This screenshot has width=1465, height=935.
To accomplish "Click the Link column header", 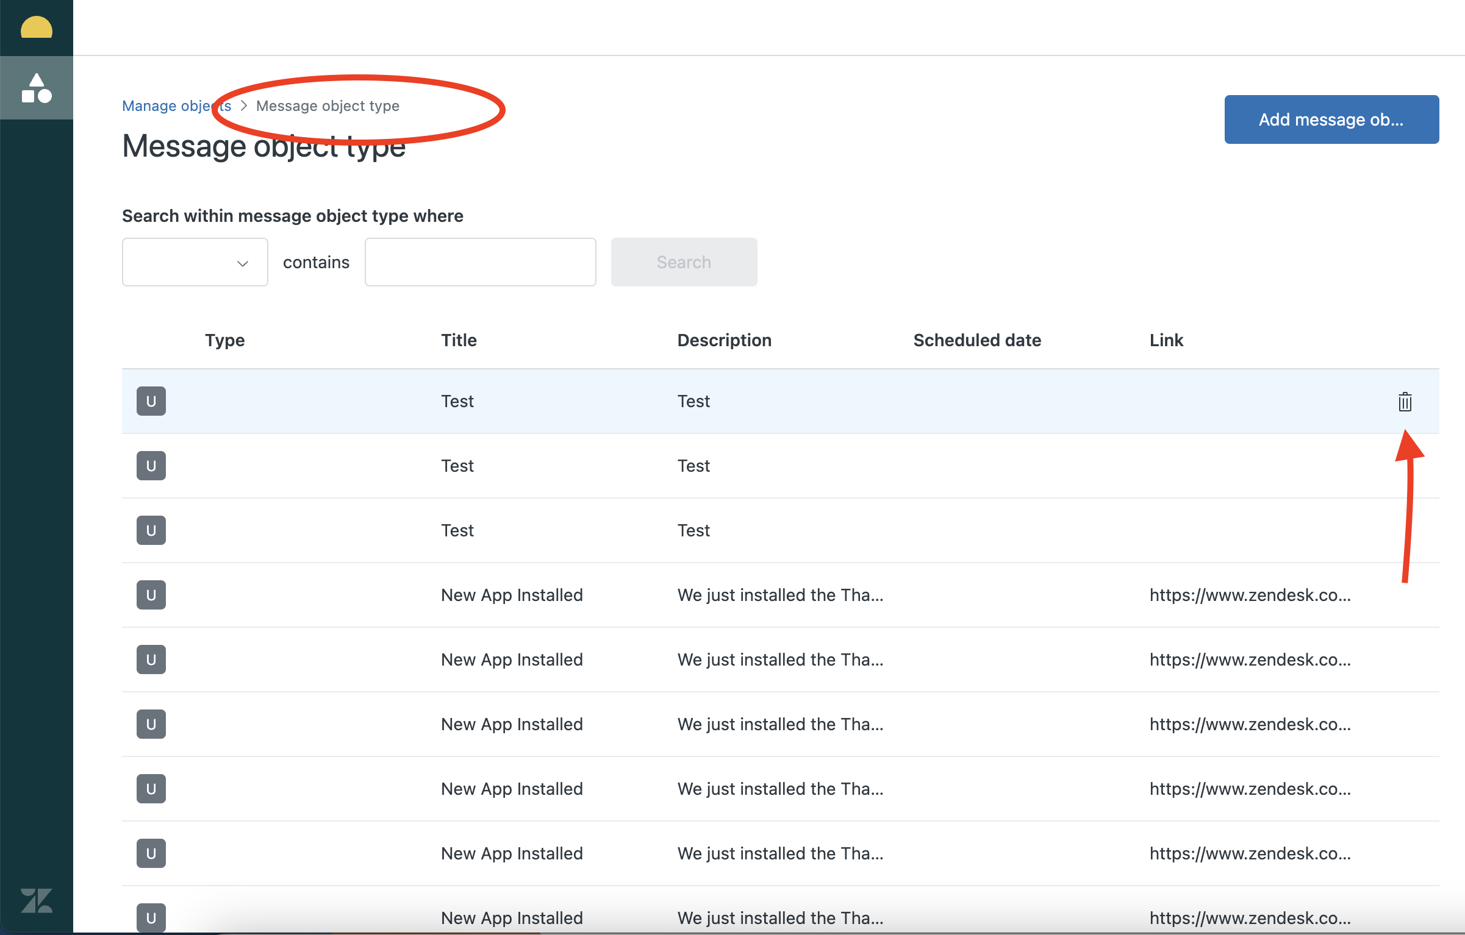I will pos(1166,340).
